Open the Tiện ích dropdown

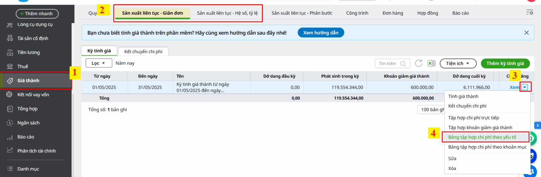click(458, 64)
